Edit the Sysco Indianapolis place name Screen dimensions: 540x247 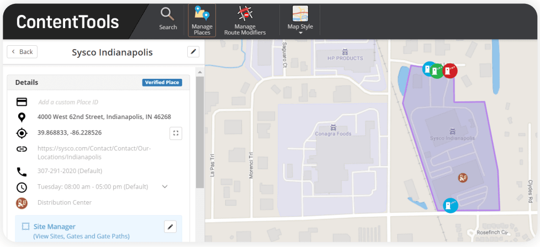coord(193,52)
